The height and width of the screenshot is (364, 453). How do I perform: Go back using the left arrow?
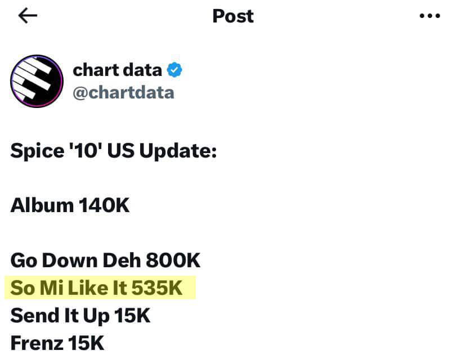tap(28, 16)
